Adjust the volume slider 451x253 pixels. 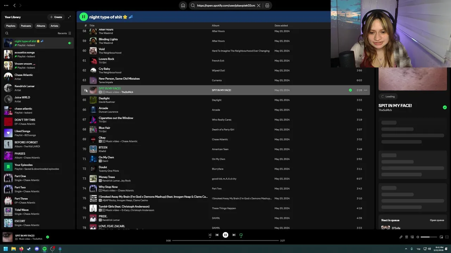[x=429, y=237]
